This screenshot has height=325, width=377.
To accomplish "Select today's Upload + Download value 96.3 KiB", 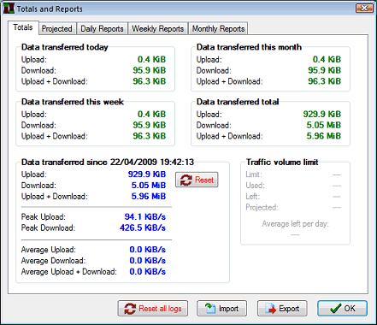I will 150,81.
